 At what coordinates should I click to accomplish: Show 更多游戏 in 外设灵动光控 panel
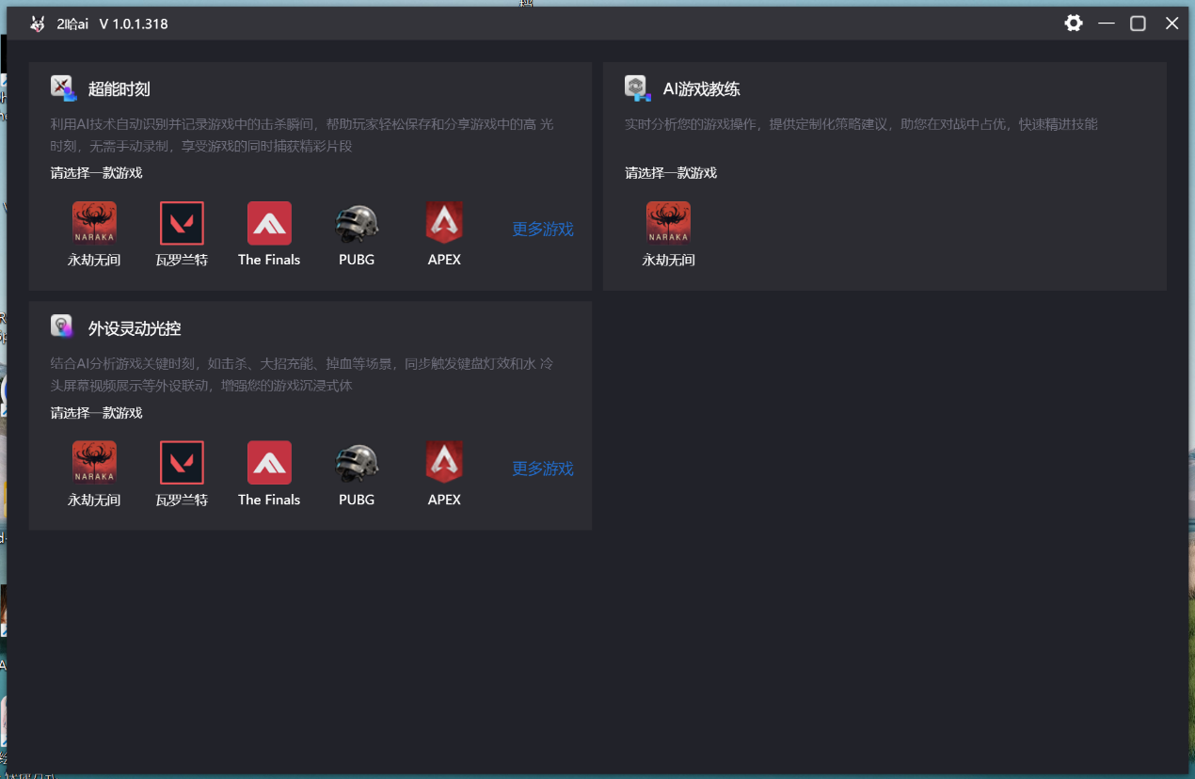pyautogui.click(x=542, y=469)
